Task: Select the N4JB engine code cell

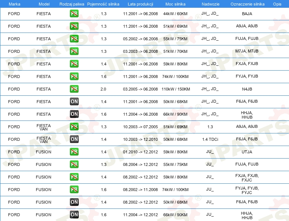Action: tap(247, 89)
